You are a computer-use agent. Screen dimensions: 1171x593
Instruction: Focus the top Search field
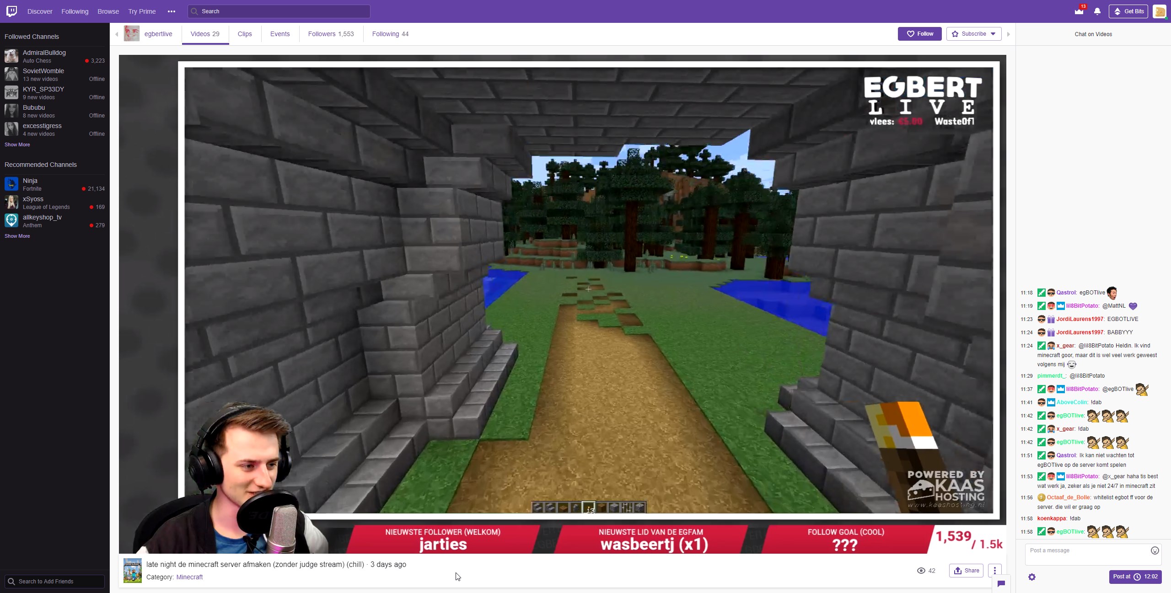(x=279, y=11)
